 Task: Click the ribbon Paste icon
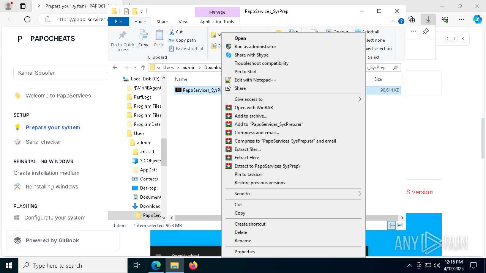[x=159, y=38]
